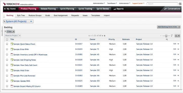Check the View Daily Call Count checkbox
The image size is (183, 93).
pos(7,65)
